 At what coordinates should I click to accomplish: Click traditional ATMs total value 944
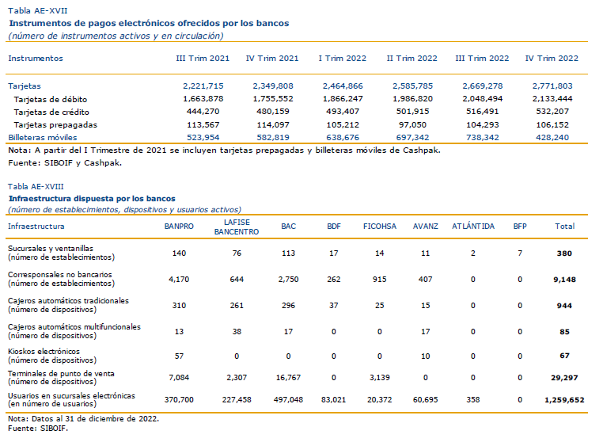[564, 306]
